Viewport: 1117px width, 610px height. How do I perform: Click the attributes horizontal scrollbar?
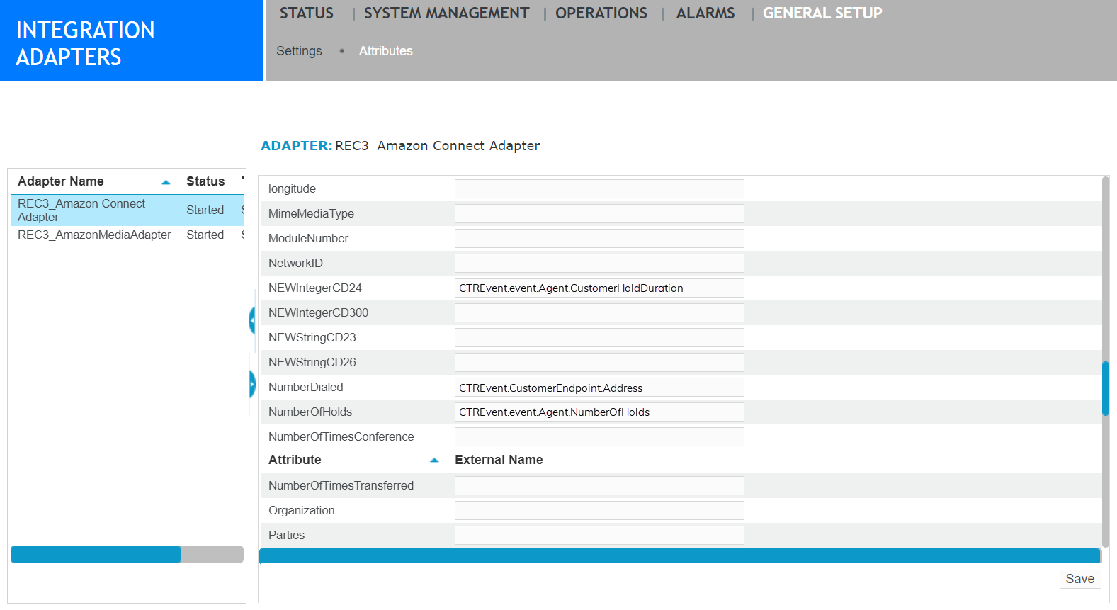click(680, 555)
